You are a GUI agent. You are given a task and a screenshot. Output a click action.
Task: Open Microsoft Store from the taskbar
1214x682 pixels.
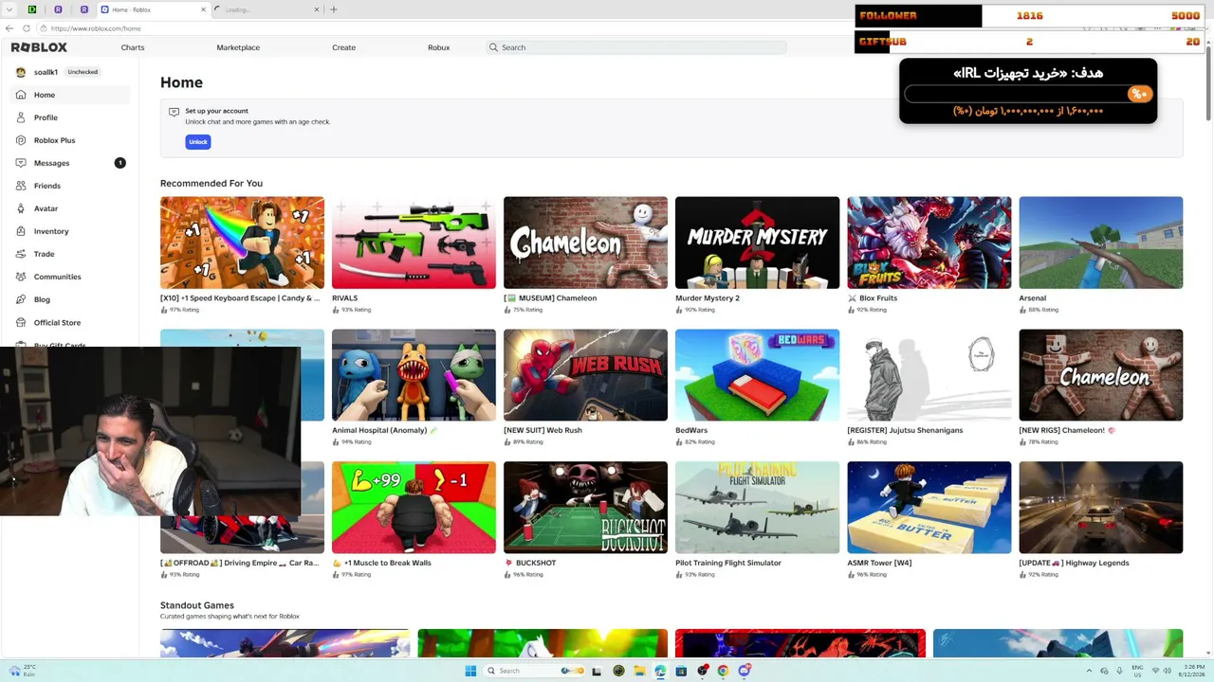click(x=681, y=671)
